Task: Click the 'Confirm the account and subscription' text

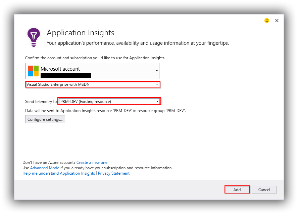Action: [x=95, y=58]
